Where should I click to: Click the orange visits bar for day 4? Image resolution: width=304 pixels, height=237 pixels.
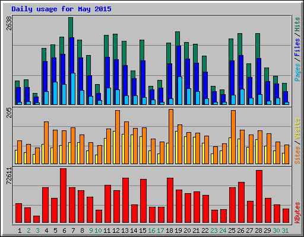coord(46,143)
